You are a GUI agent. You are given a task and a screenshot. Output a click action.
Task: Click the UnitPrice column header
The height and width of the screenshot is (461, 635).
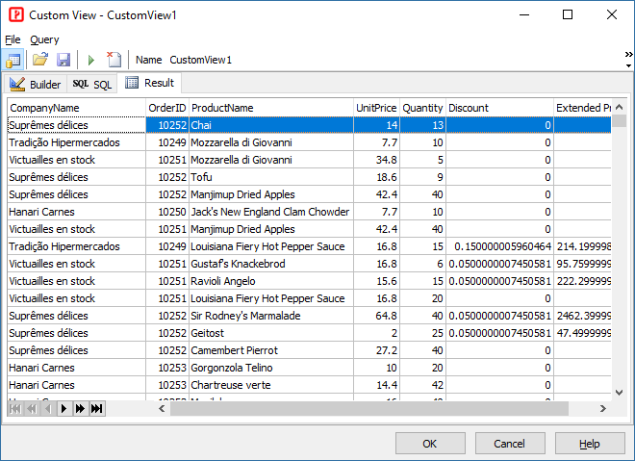pos(375,108)
